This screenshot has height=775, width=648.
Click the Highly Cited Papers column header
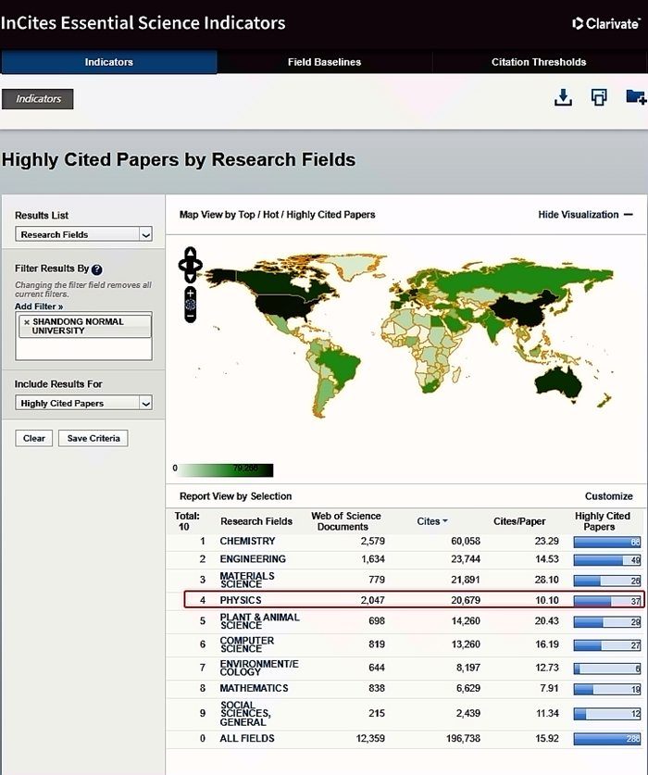(x=602, y=521)
